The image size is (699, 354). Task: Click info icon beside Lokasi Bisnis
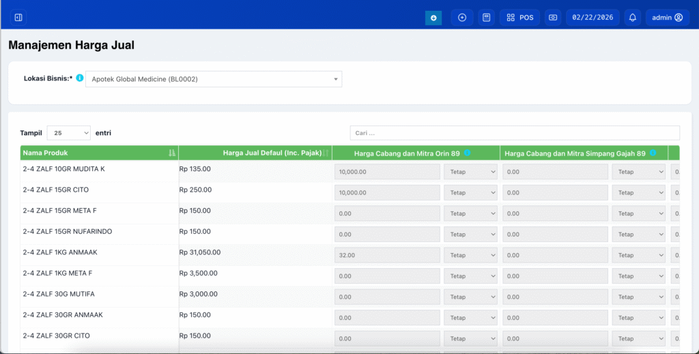click(x=80, y=78)
